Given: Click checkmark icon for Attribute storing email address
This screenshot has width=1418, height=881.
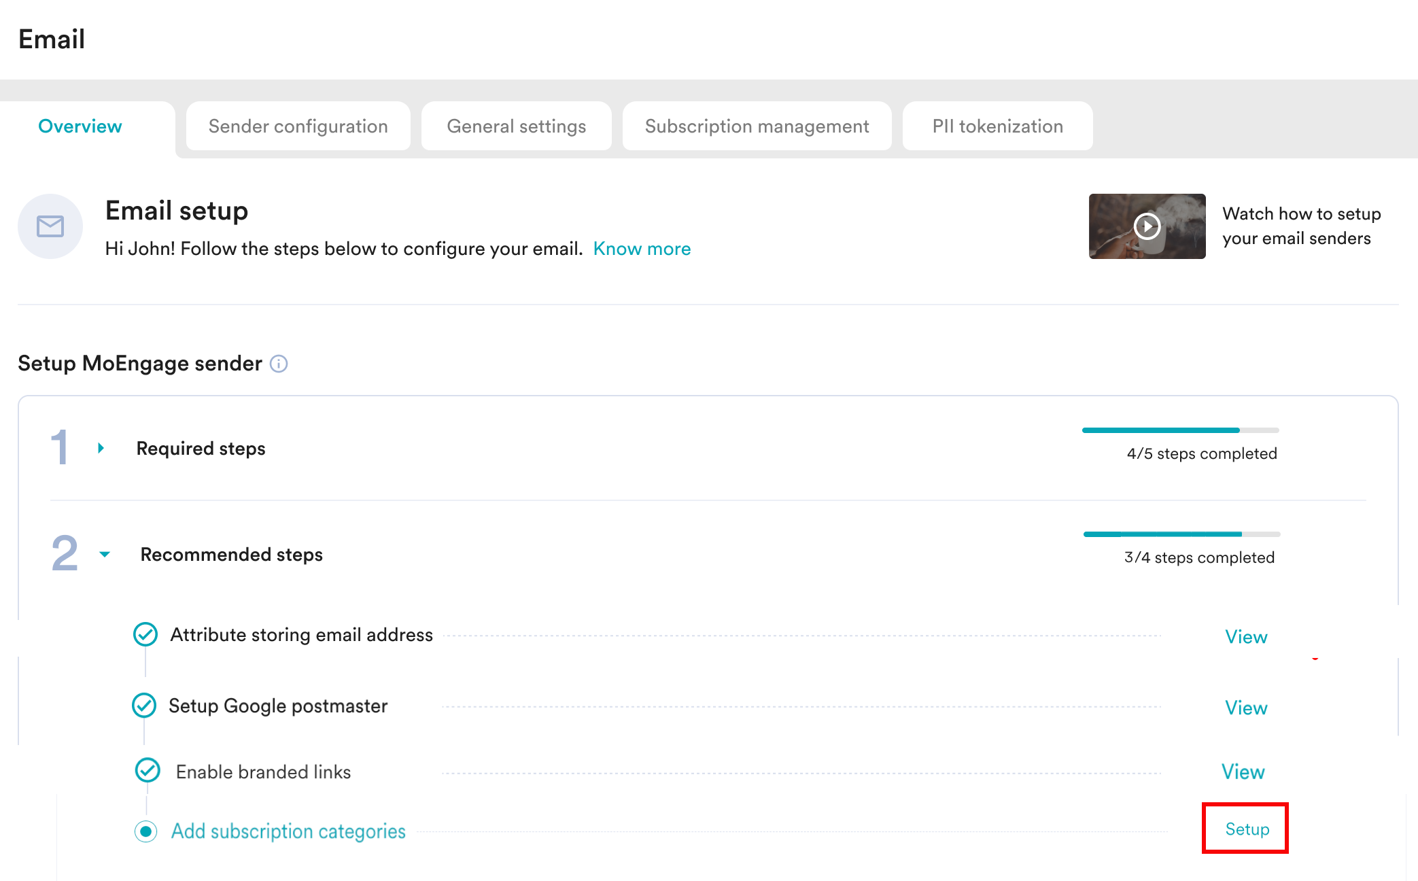Looking at the screenshot, I should click(x=145, y=634).
